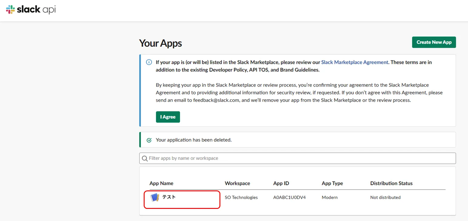Click the Distribution Status column header

click(x=391, y=183)
